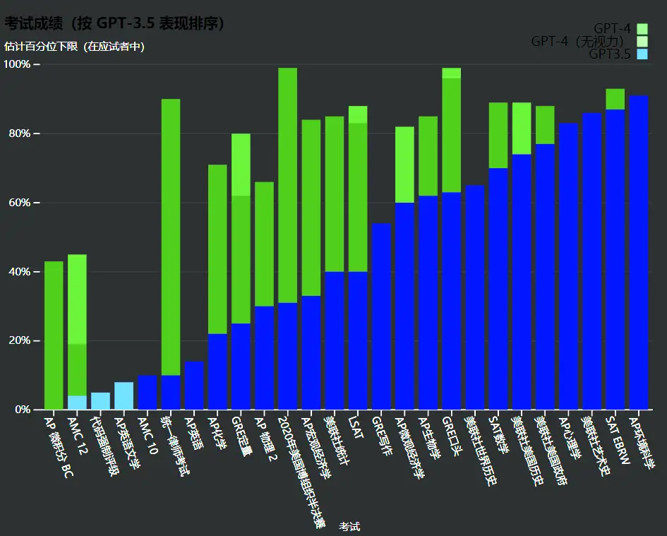Viewport: 667px width, 536px height.
Task: Click the light blue AMC 12 GPT-3.5 bar segment
Action: (77, 403)
